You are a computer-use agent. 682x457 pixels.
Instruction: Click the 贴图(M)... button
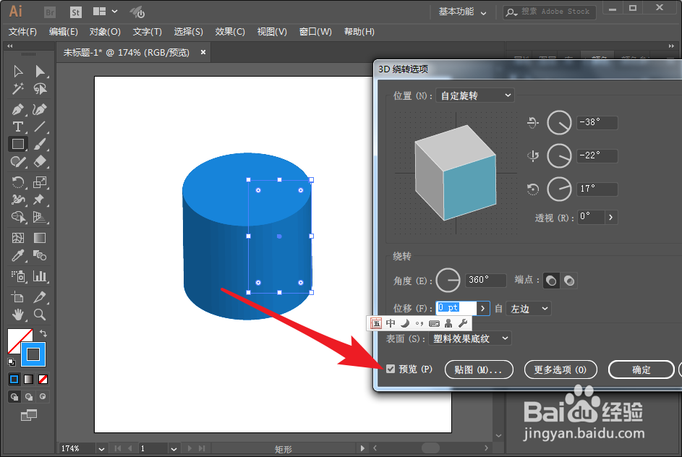tap(479, 370)
